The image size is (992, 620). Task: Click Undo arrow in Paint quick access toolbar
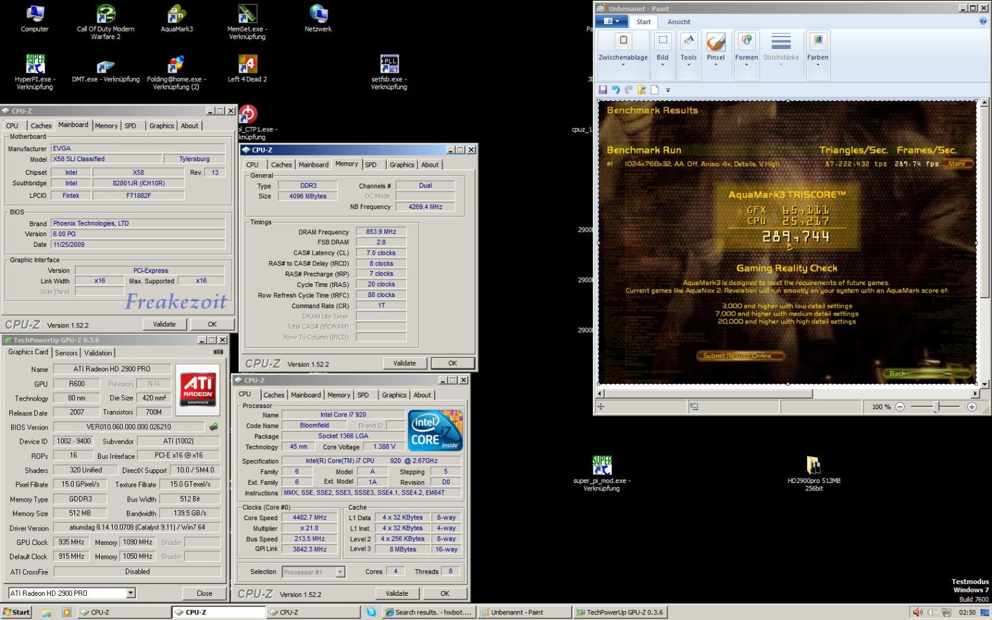[616, 90]
